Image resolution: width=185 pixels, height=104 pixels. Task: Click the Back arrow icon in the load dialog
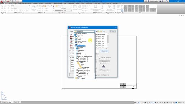97,31
